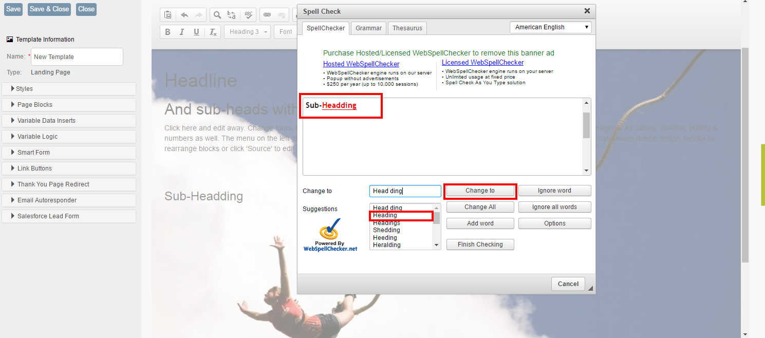Expand the Styles section
Viewport: 765px width, 338px height.
tap(69, 89)
